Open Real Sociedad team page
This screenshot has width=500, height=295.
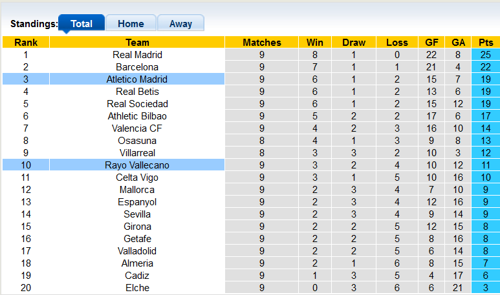point(137,104)
